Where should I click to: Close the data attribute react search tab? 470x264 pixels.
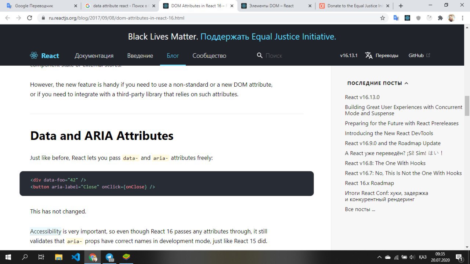coord(154,6)
